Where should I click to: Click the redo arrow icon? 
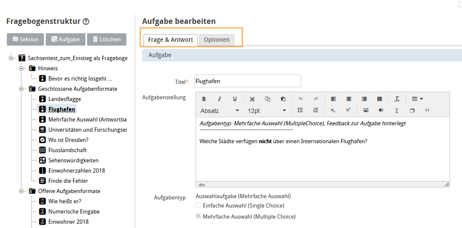click(316, 99)
